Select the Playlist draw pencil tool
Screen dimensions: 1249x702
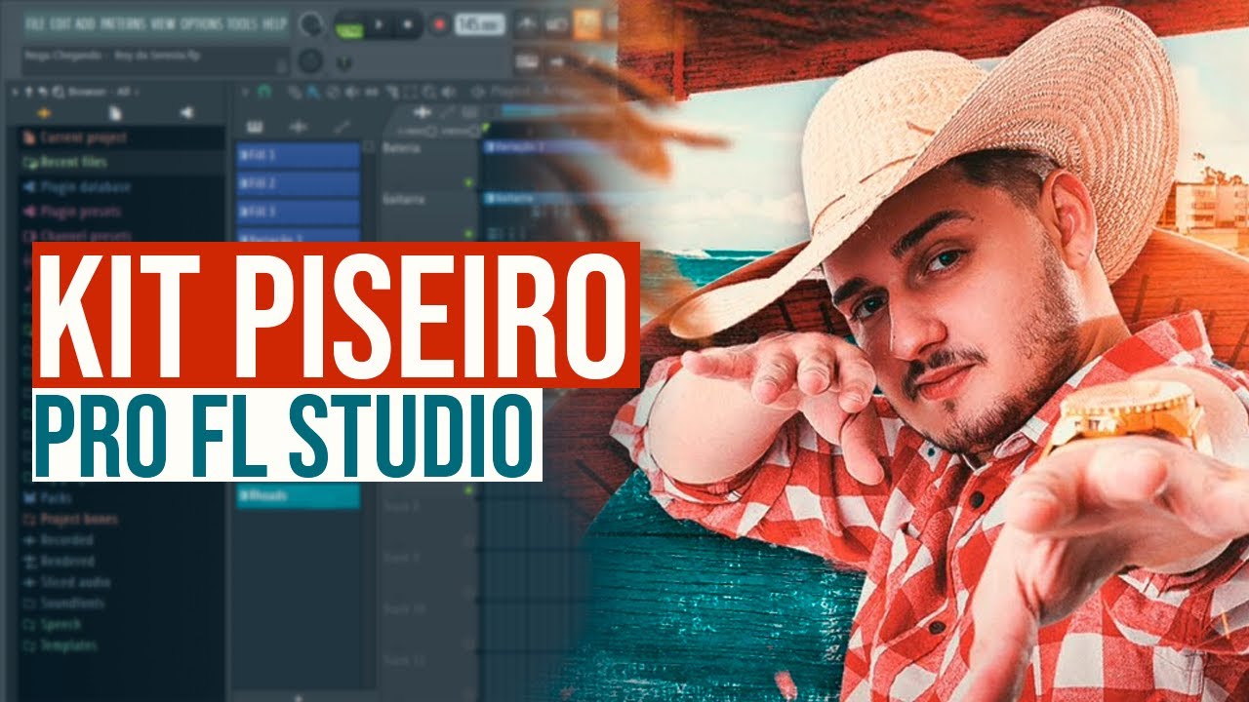click(295, 92)
